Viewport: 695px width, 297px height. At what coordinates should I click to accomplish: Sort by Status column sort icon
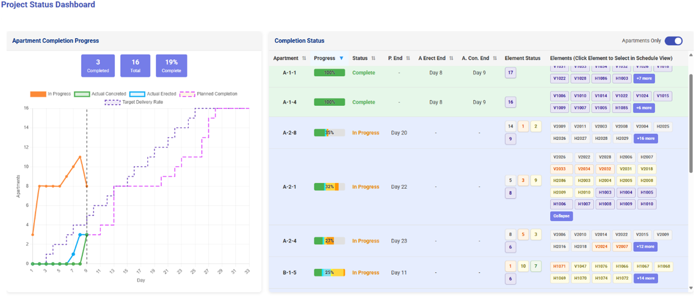point(373,58)
